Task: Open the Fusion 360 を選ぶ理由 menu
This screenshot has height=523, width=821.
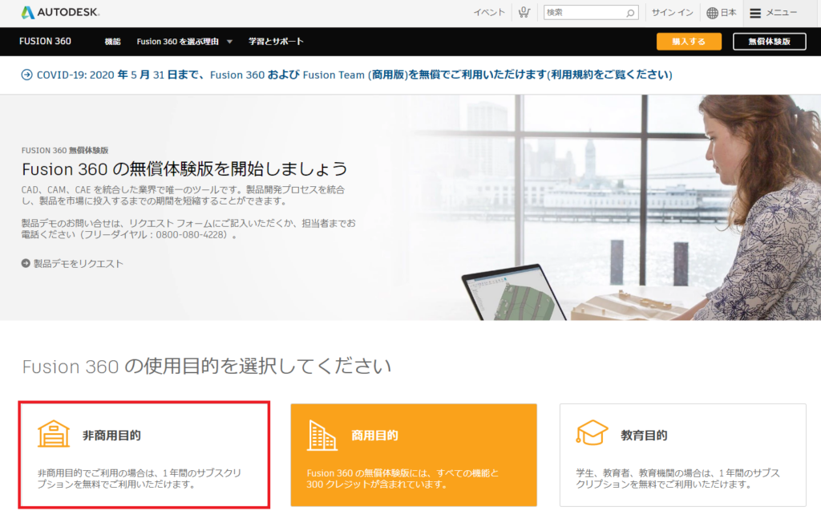Action: click(177, 42)
